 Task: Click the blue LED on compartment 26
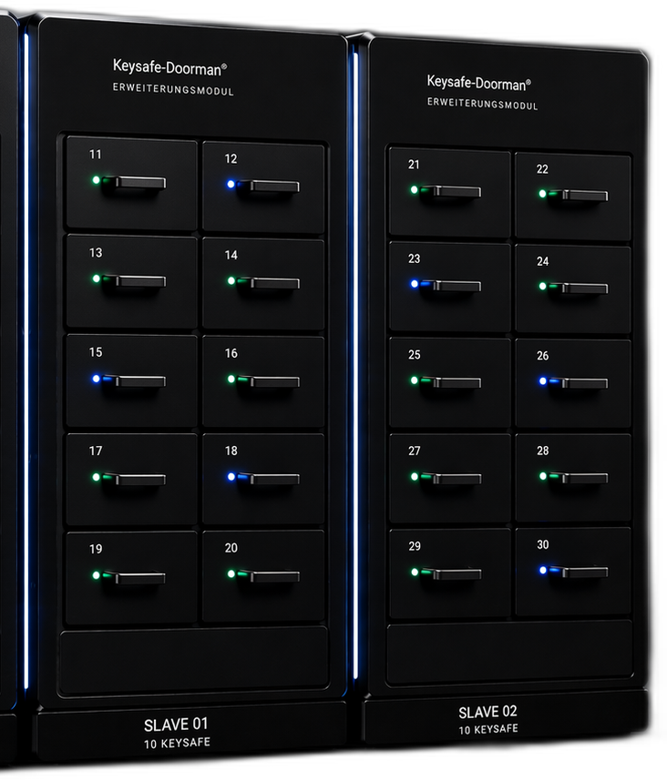pyautogui.click(x=543, y=381)
